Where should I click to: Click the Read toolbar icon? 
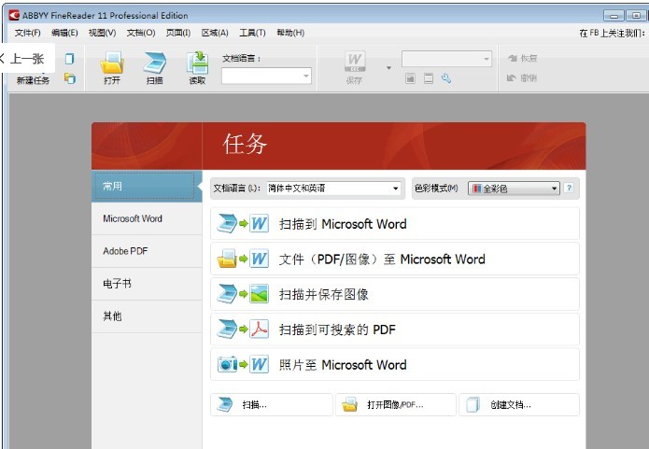pos(197,63)
